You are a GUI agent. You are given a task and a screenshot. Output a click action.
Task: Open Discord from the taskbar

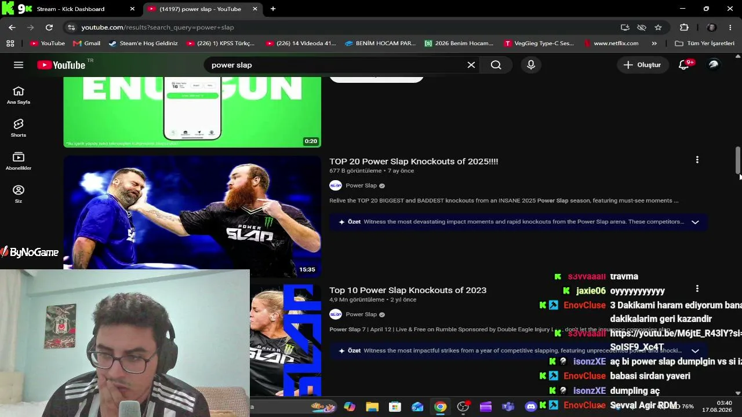[x=531, y=407]
